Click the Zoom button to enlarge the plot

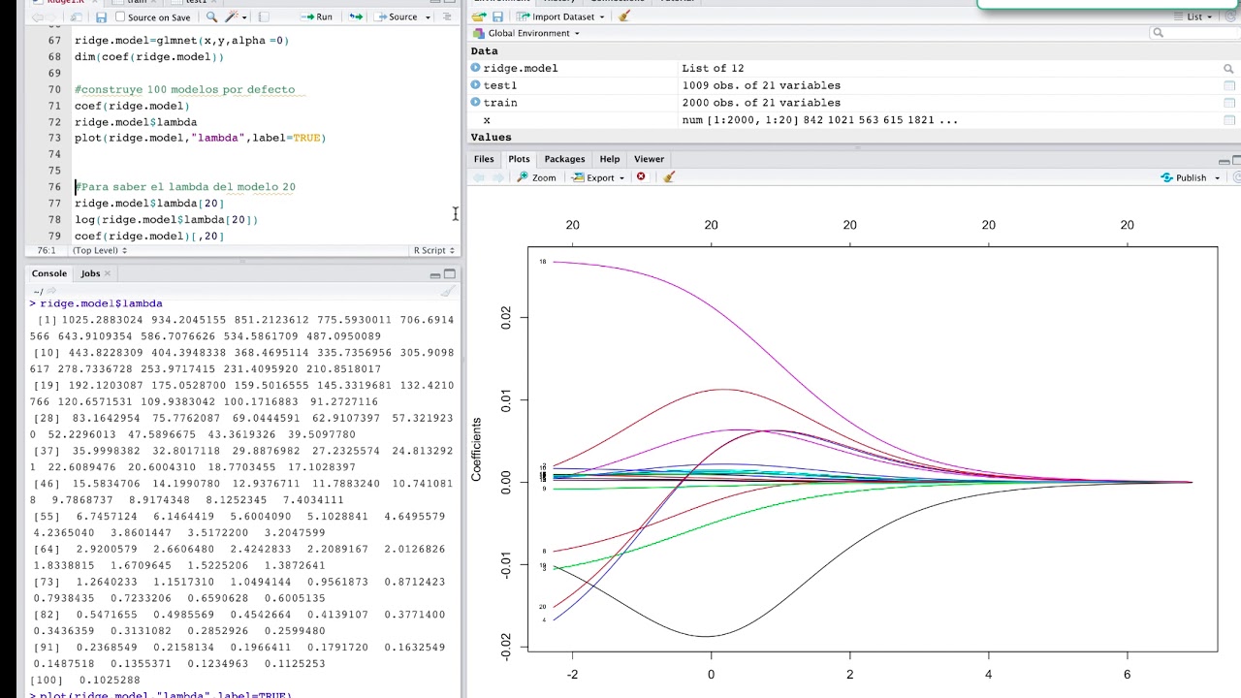pyautogui.click(x=536, y=177)
